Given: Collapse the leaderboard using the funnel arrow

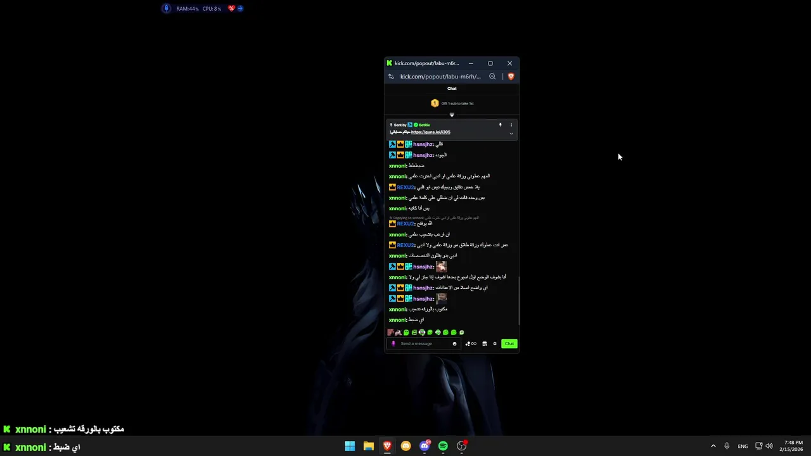Looking at the screenshot, I should [x=452, y=115].
